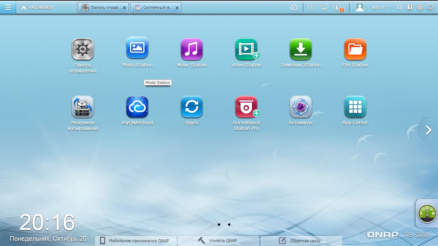Open the language globe icon
The height and width of the screenshot is (246, 438).
[x=420, y=7]
